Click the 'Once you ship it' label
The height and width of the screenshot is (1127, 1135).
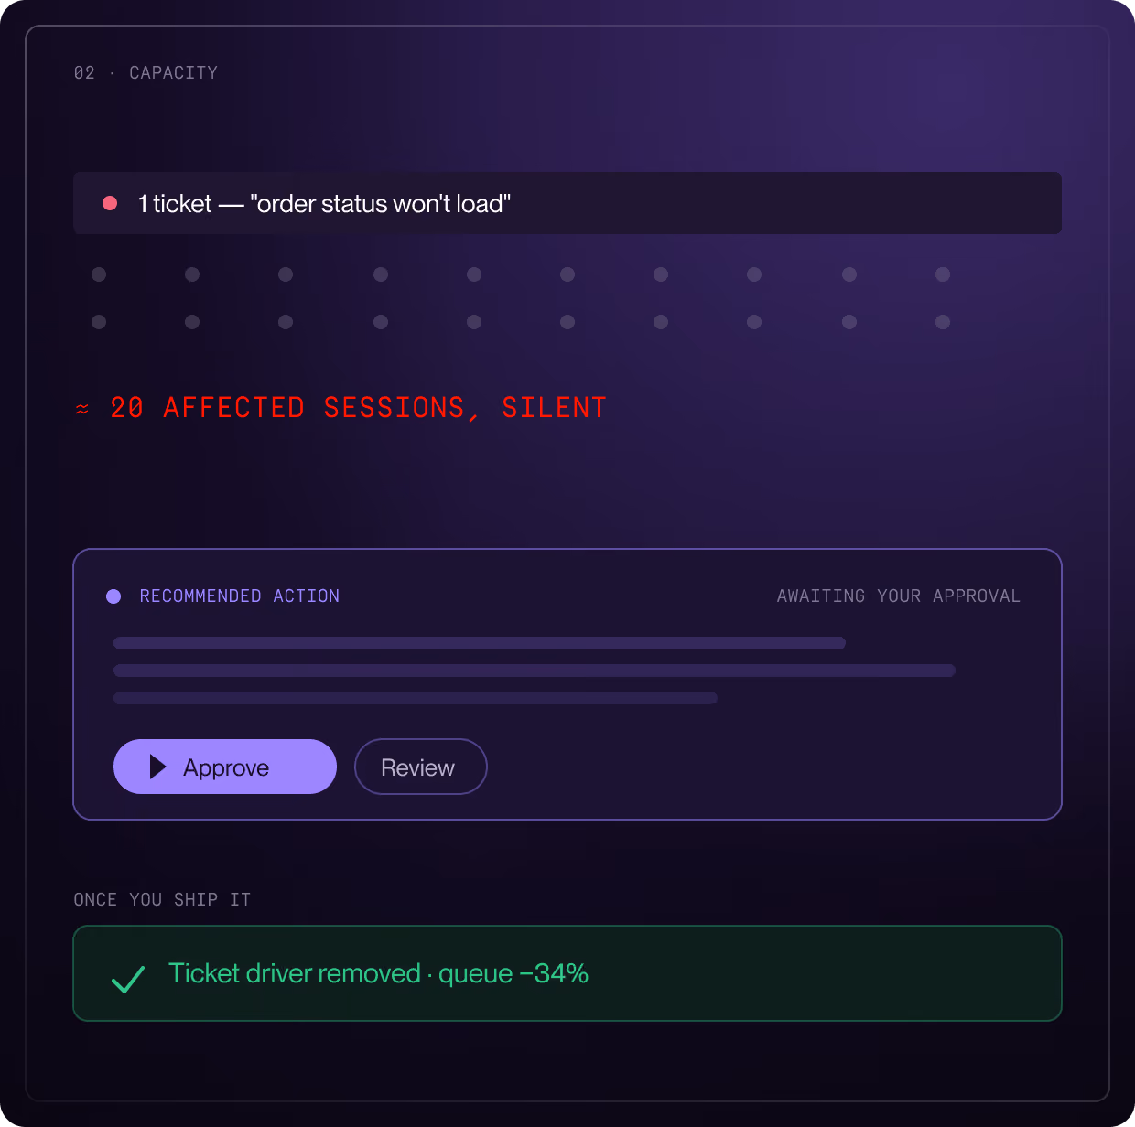point(162,900)
